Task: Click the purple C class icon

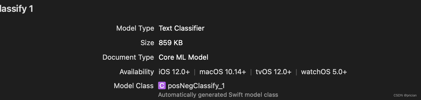Action: click(x=162, y=86)
